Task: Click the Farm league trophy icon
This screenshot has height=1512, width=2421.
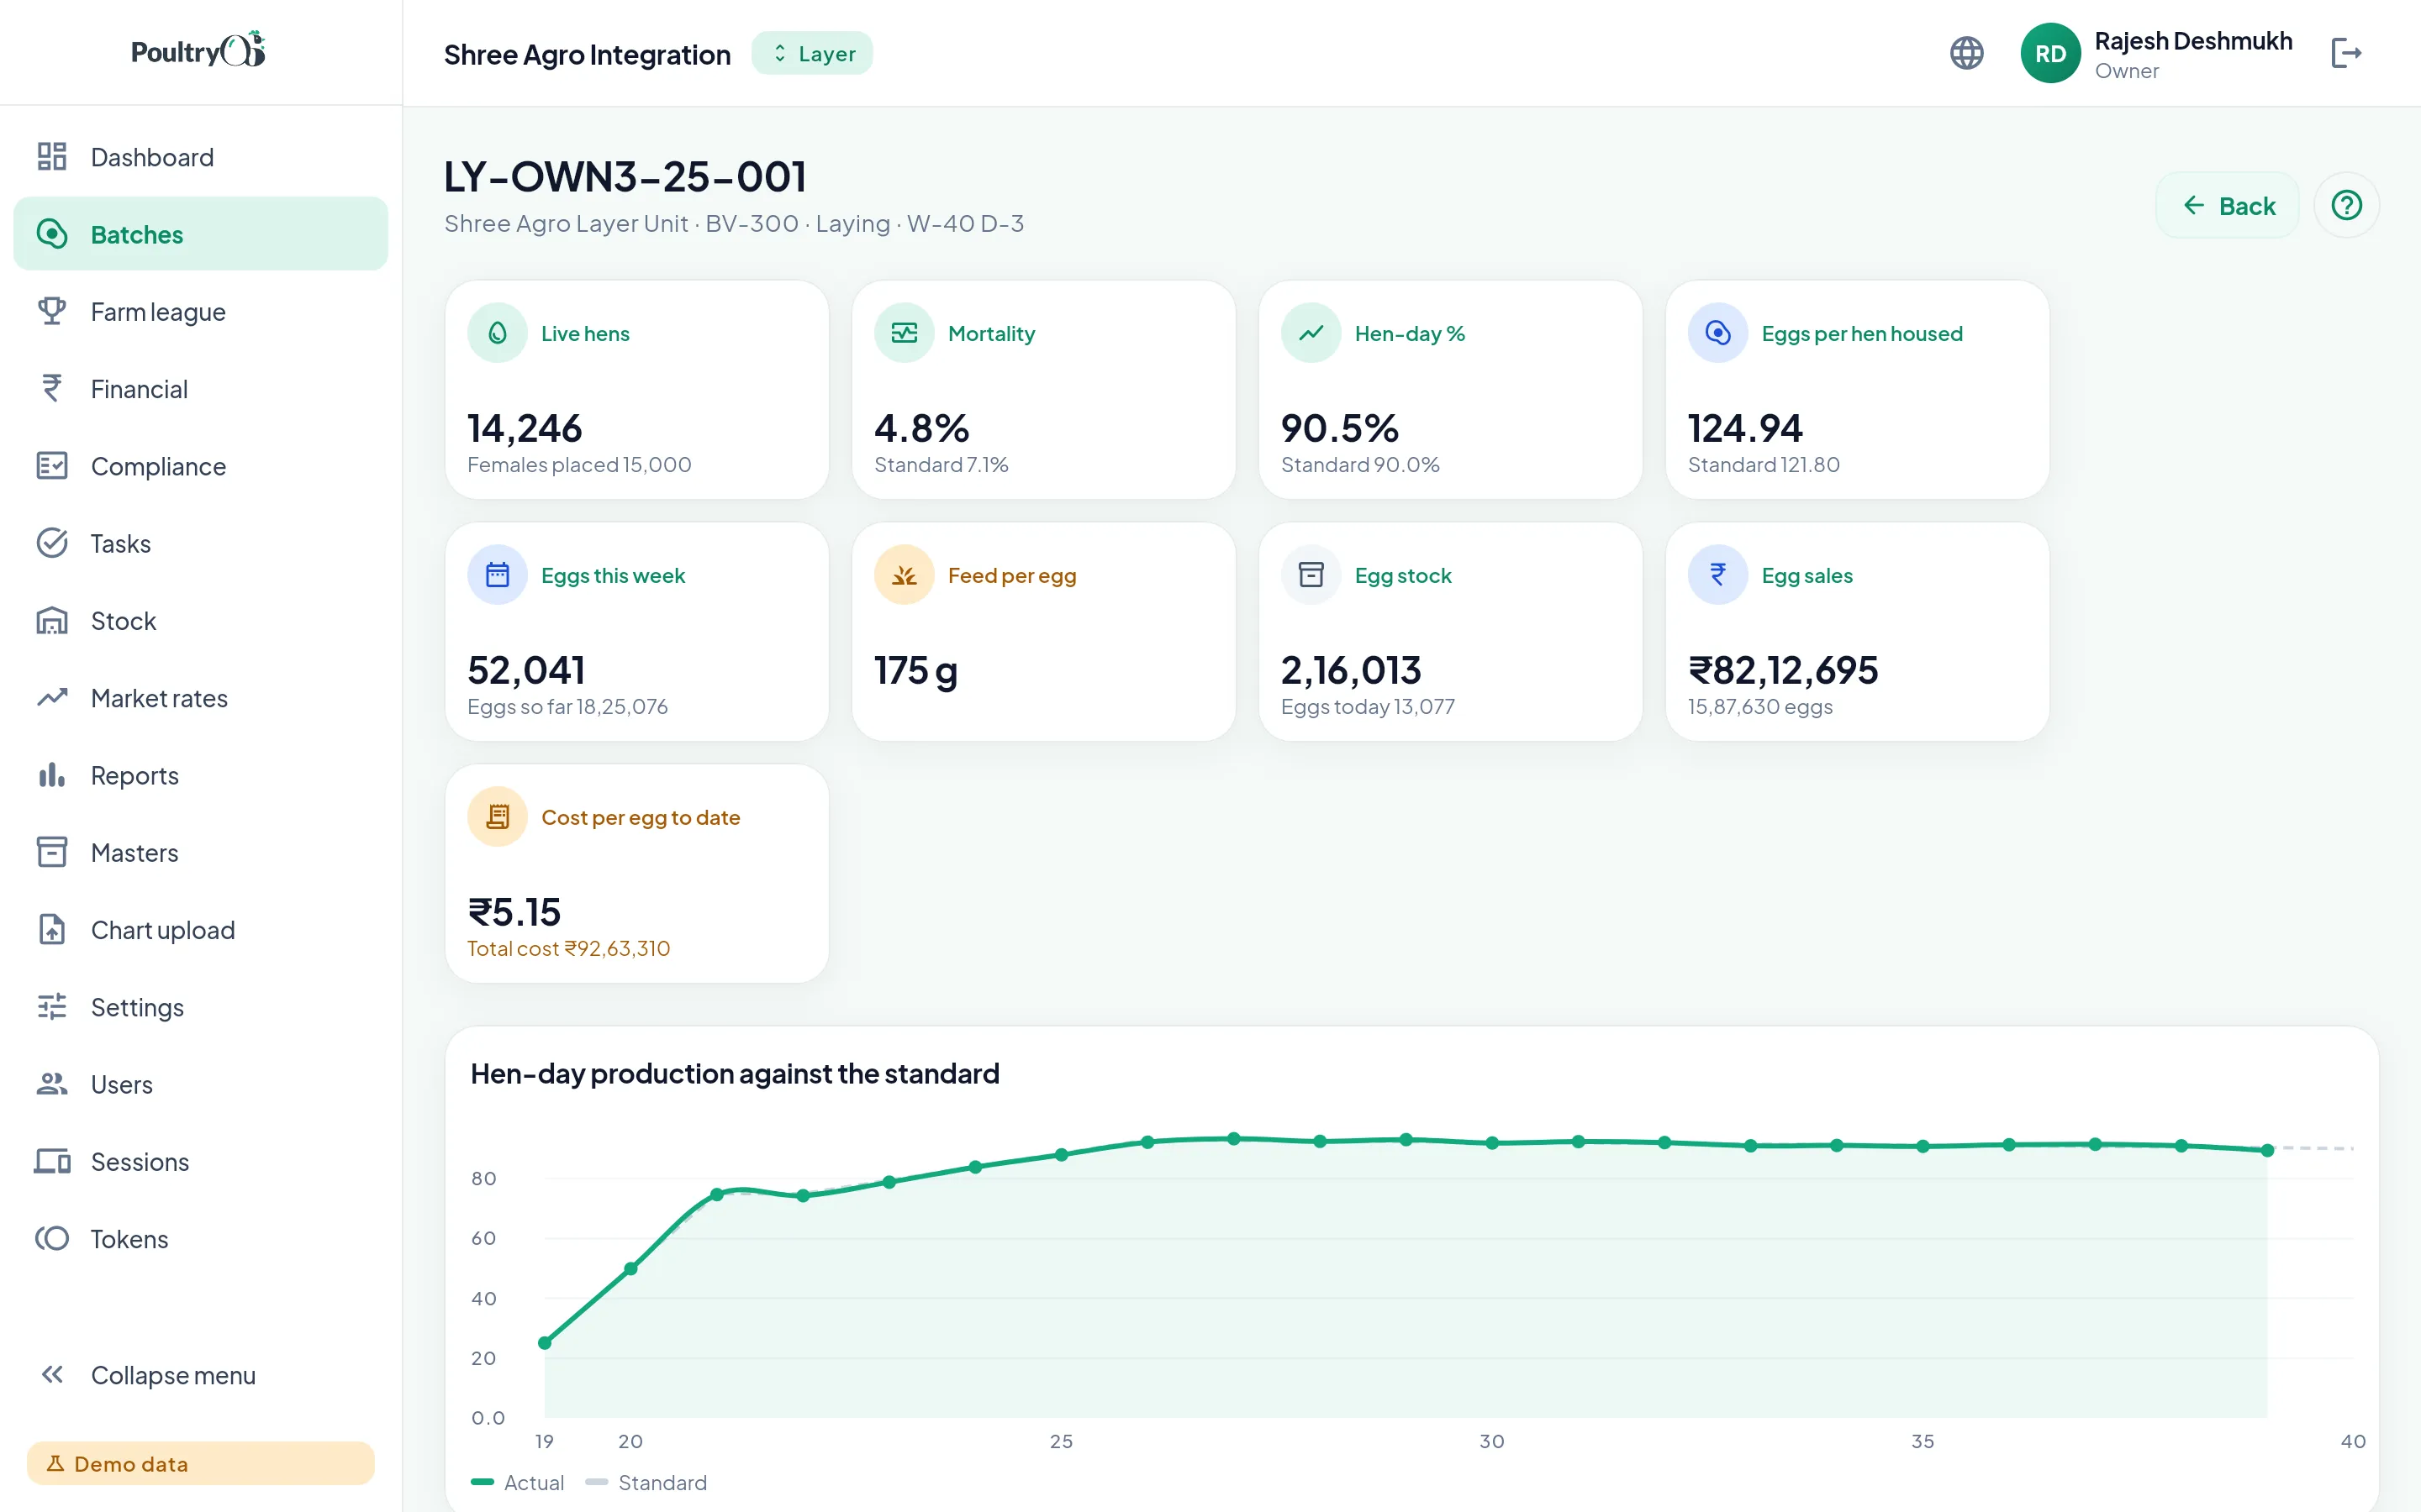Action: click(x=52, y=311)
